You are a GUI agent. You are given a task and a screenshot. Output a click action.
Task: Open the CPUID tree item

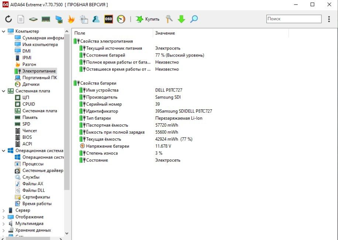(x=25, y=104)
